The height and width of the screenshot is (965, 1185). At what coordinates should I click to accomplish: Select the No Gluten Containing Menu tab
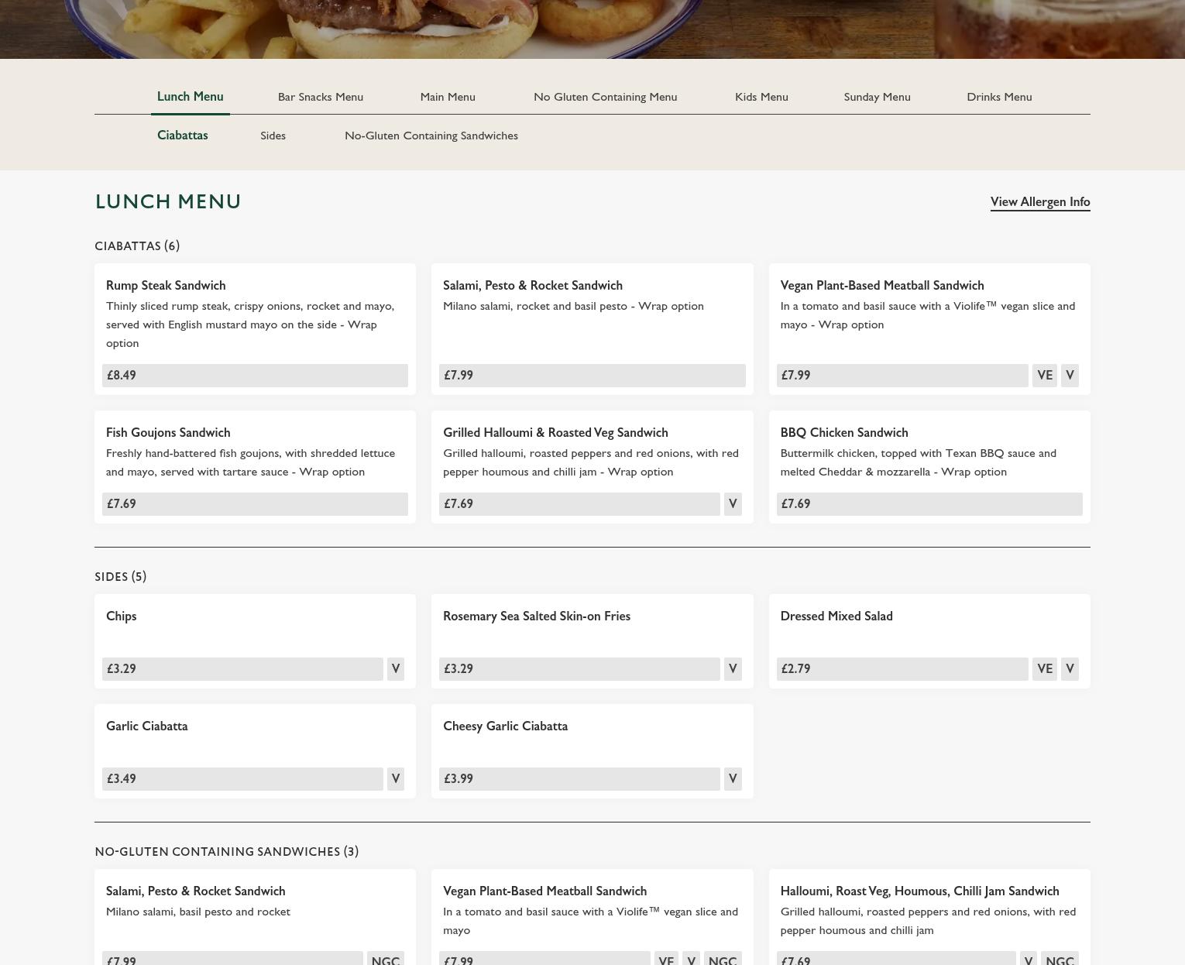pos(605,97)
